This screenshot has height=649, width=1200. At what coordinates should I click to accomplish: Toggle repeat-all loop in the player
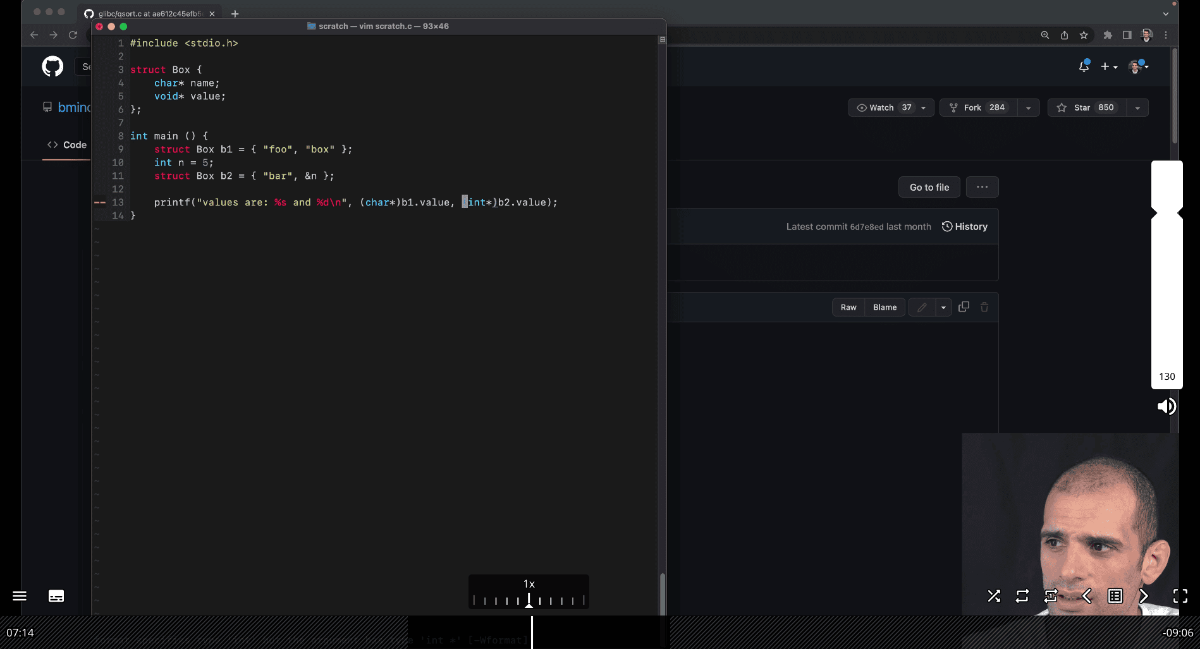coord(1022,596)
